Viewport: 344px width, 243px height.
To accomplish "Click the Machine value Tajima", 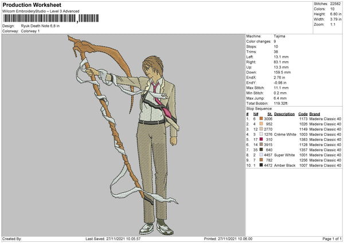I will pyautogui.click(x=280, y=36).
